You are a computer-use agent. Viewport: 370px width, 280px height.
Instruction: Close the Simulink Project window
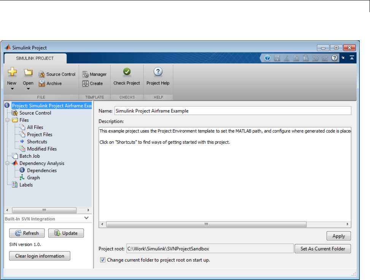349,48
